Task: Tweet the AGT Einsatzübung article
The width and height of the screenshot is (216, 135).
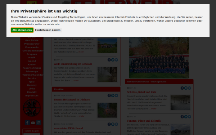Action: 116,60
